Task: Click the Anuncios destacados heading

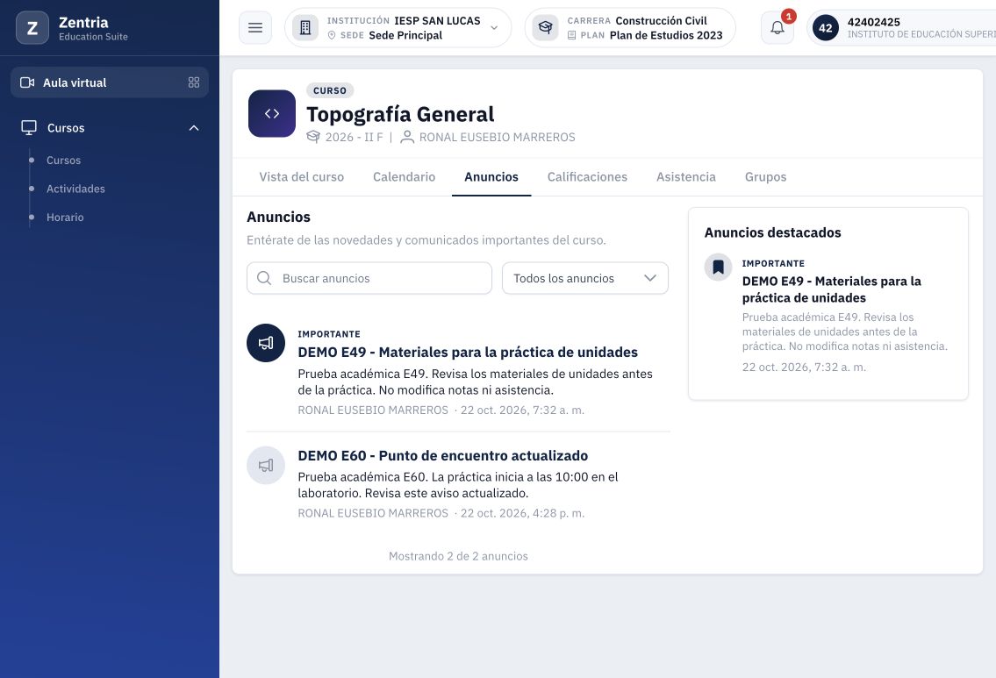Action: pos(772,232)
